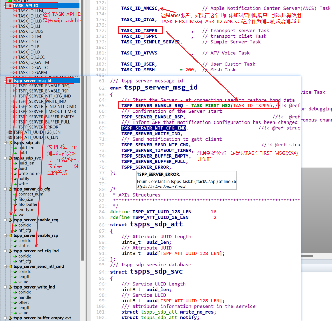This screenshot has width=332, height=321.
Task: Select TASK_ID_LLC in the symbol tree
Action: coord(30,16)
